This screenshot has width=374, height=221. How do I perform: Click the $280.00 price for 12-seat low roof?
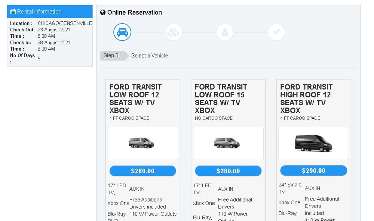(x=142, y=171)
